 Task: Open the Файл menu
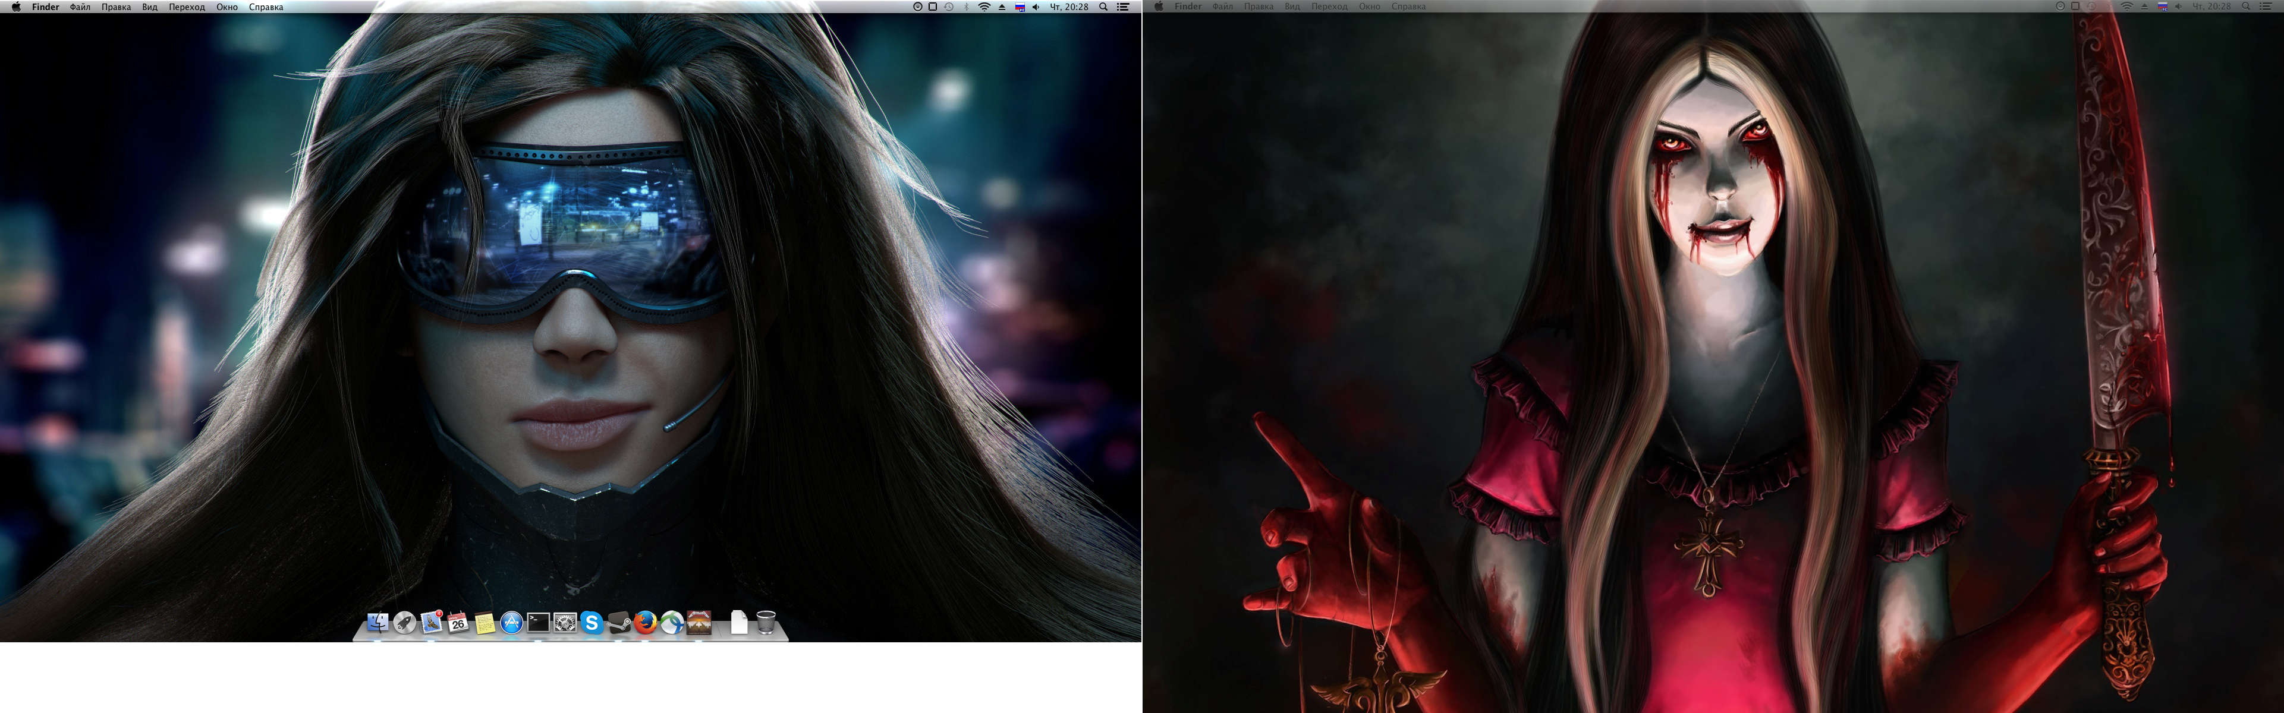tap(80, 7)
